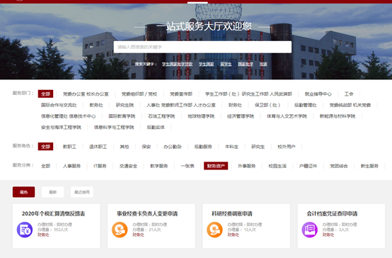Click the 科研经费调账申请 orange icon

214,230
